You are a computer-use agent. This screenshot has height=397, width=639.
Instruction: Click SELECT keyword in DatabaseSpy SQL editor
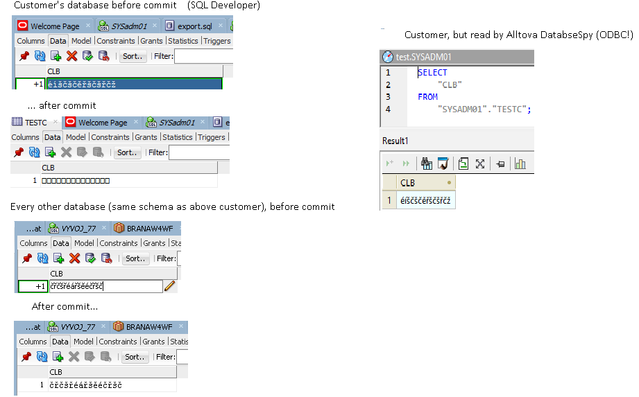pos(432,73)
